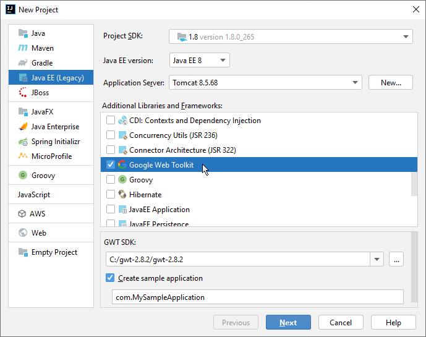Choose the Gradle elephant icon
The height and width of the screenshot is (337, 426).
23,63
